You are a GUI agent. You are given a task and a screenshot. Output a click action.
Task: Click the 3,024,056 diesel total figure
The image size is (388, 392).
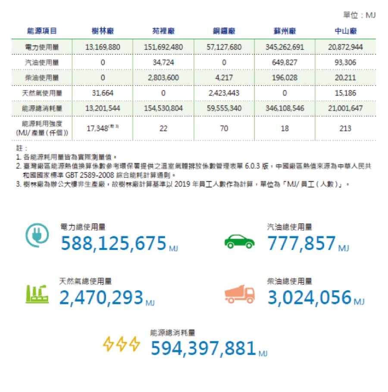click(310, 298)
